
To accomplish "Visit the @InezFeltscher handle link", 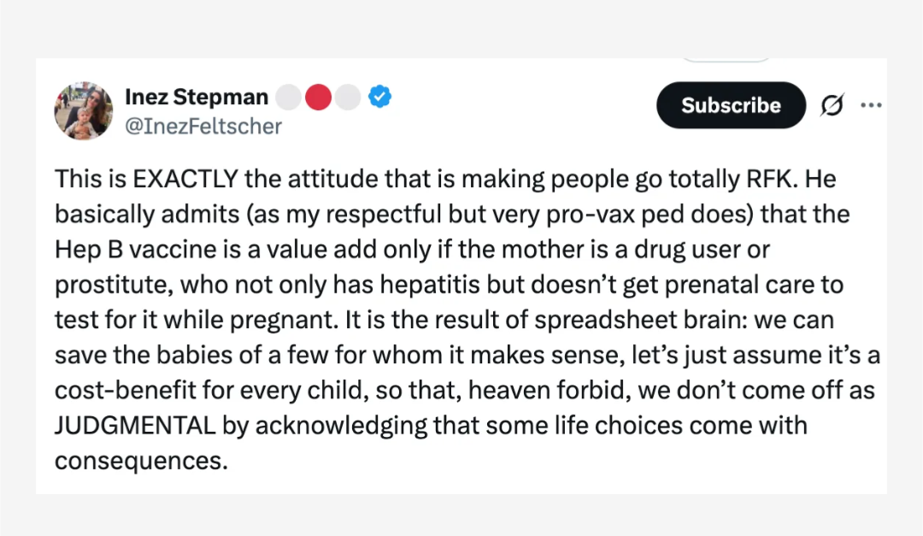I will coord(203,126).
